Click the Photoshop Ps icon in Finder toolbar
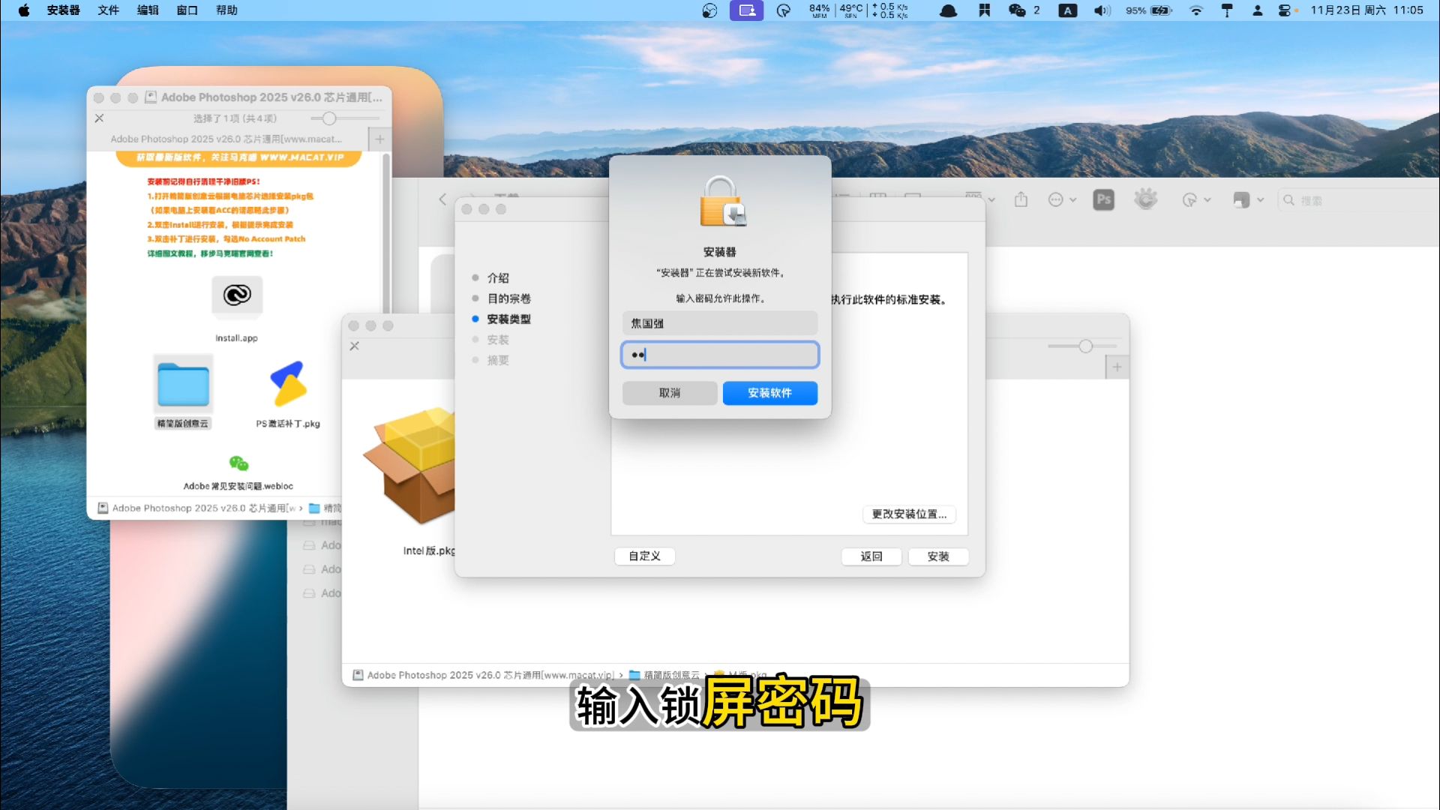The width and height of the screenshot is (1440, 810). click(1103, 199)
